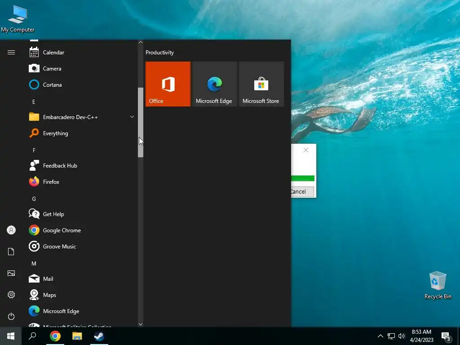Open taskbar Search magnifier
This screenshot has height=345, width=460.
point(32,336)
